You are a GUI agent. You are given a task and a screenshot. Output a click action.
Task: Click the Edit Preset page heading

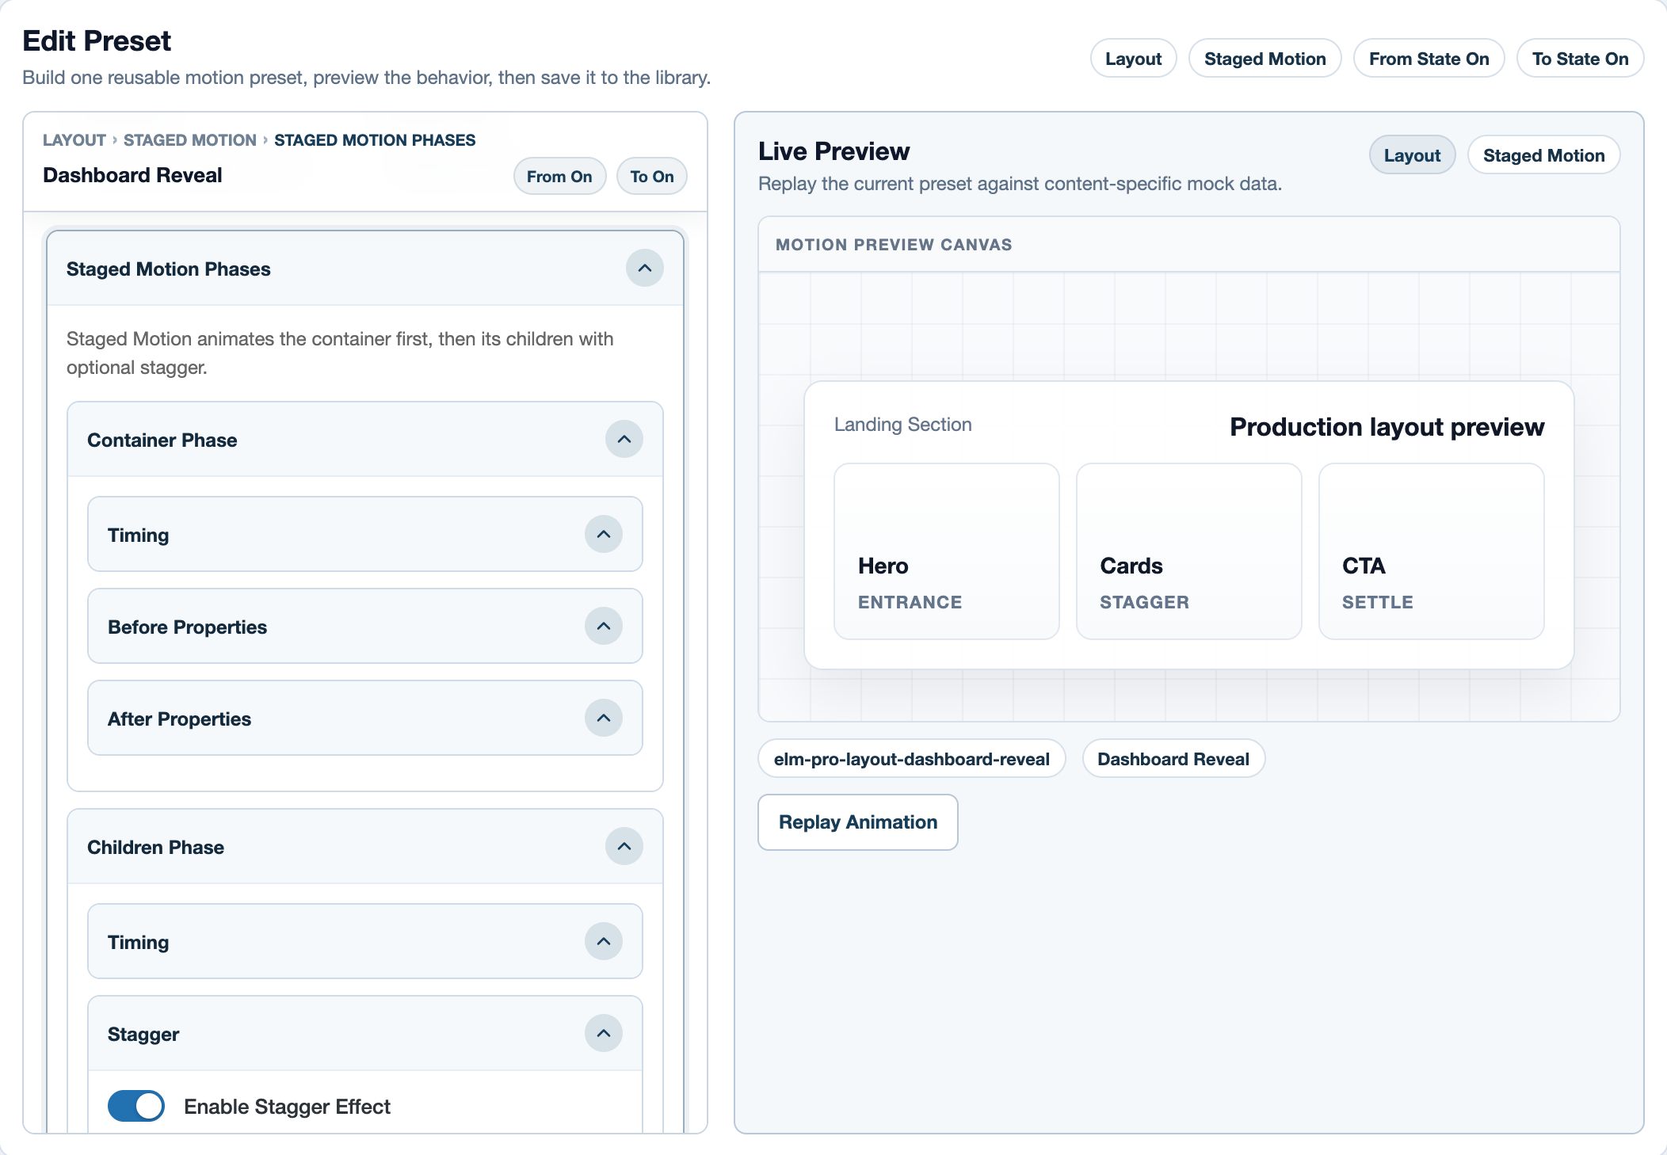click(97, 40)
